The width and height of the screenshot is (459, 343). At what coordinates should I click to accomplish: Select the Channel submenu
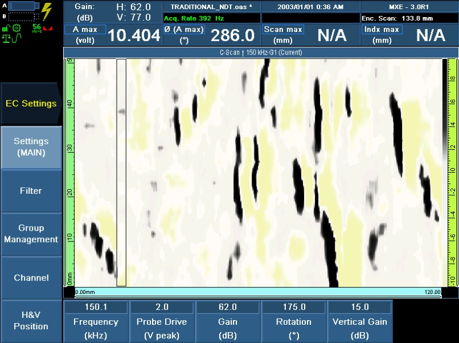click(x=31, y=278)
